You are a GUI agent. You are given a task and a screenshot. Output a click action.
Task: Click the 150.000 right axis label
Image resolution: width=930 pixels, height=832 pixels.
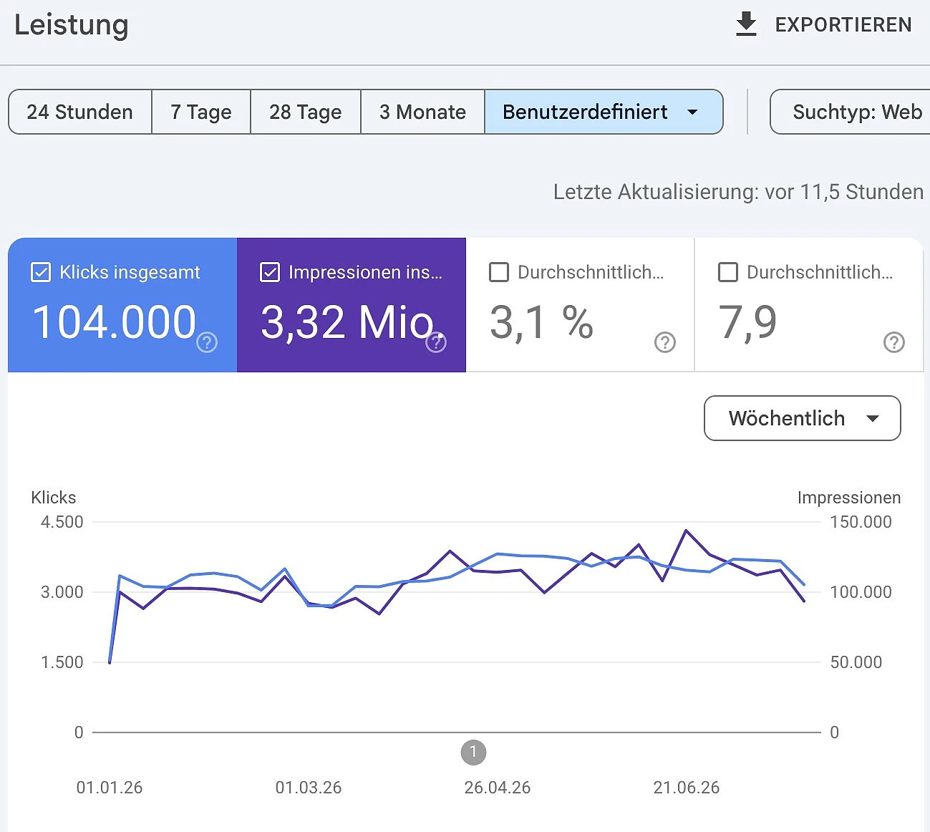point(861,522)
